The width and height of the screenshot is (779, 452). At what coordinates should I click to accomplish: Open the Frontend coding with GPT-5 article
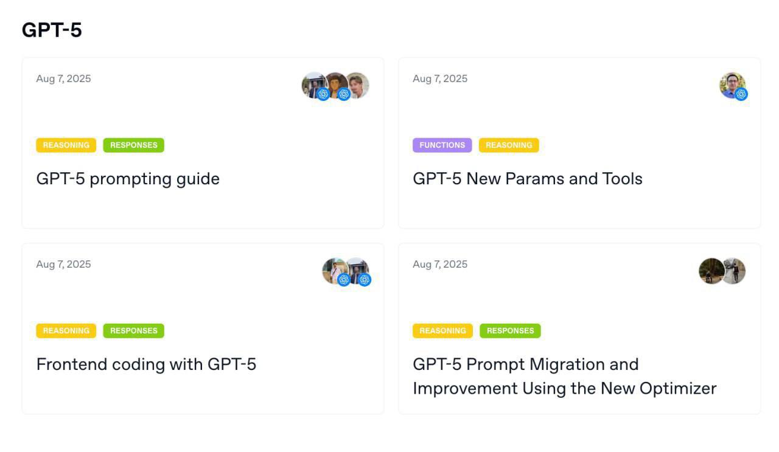(147, 364)
